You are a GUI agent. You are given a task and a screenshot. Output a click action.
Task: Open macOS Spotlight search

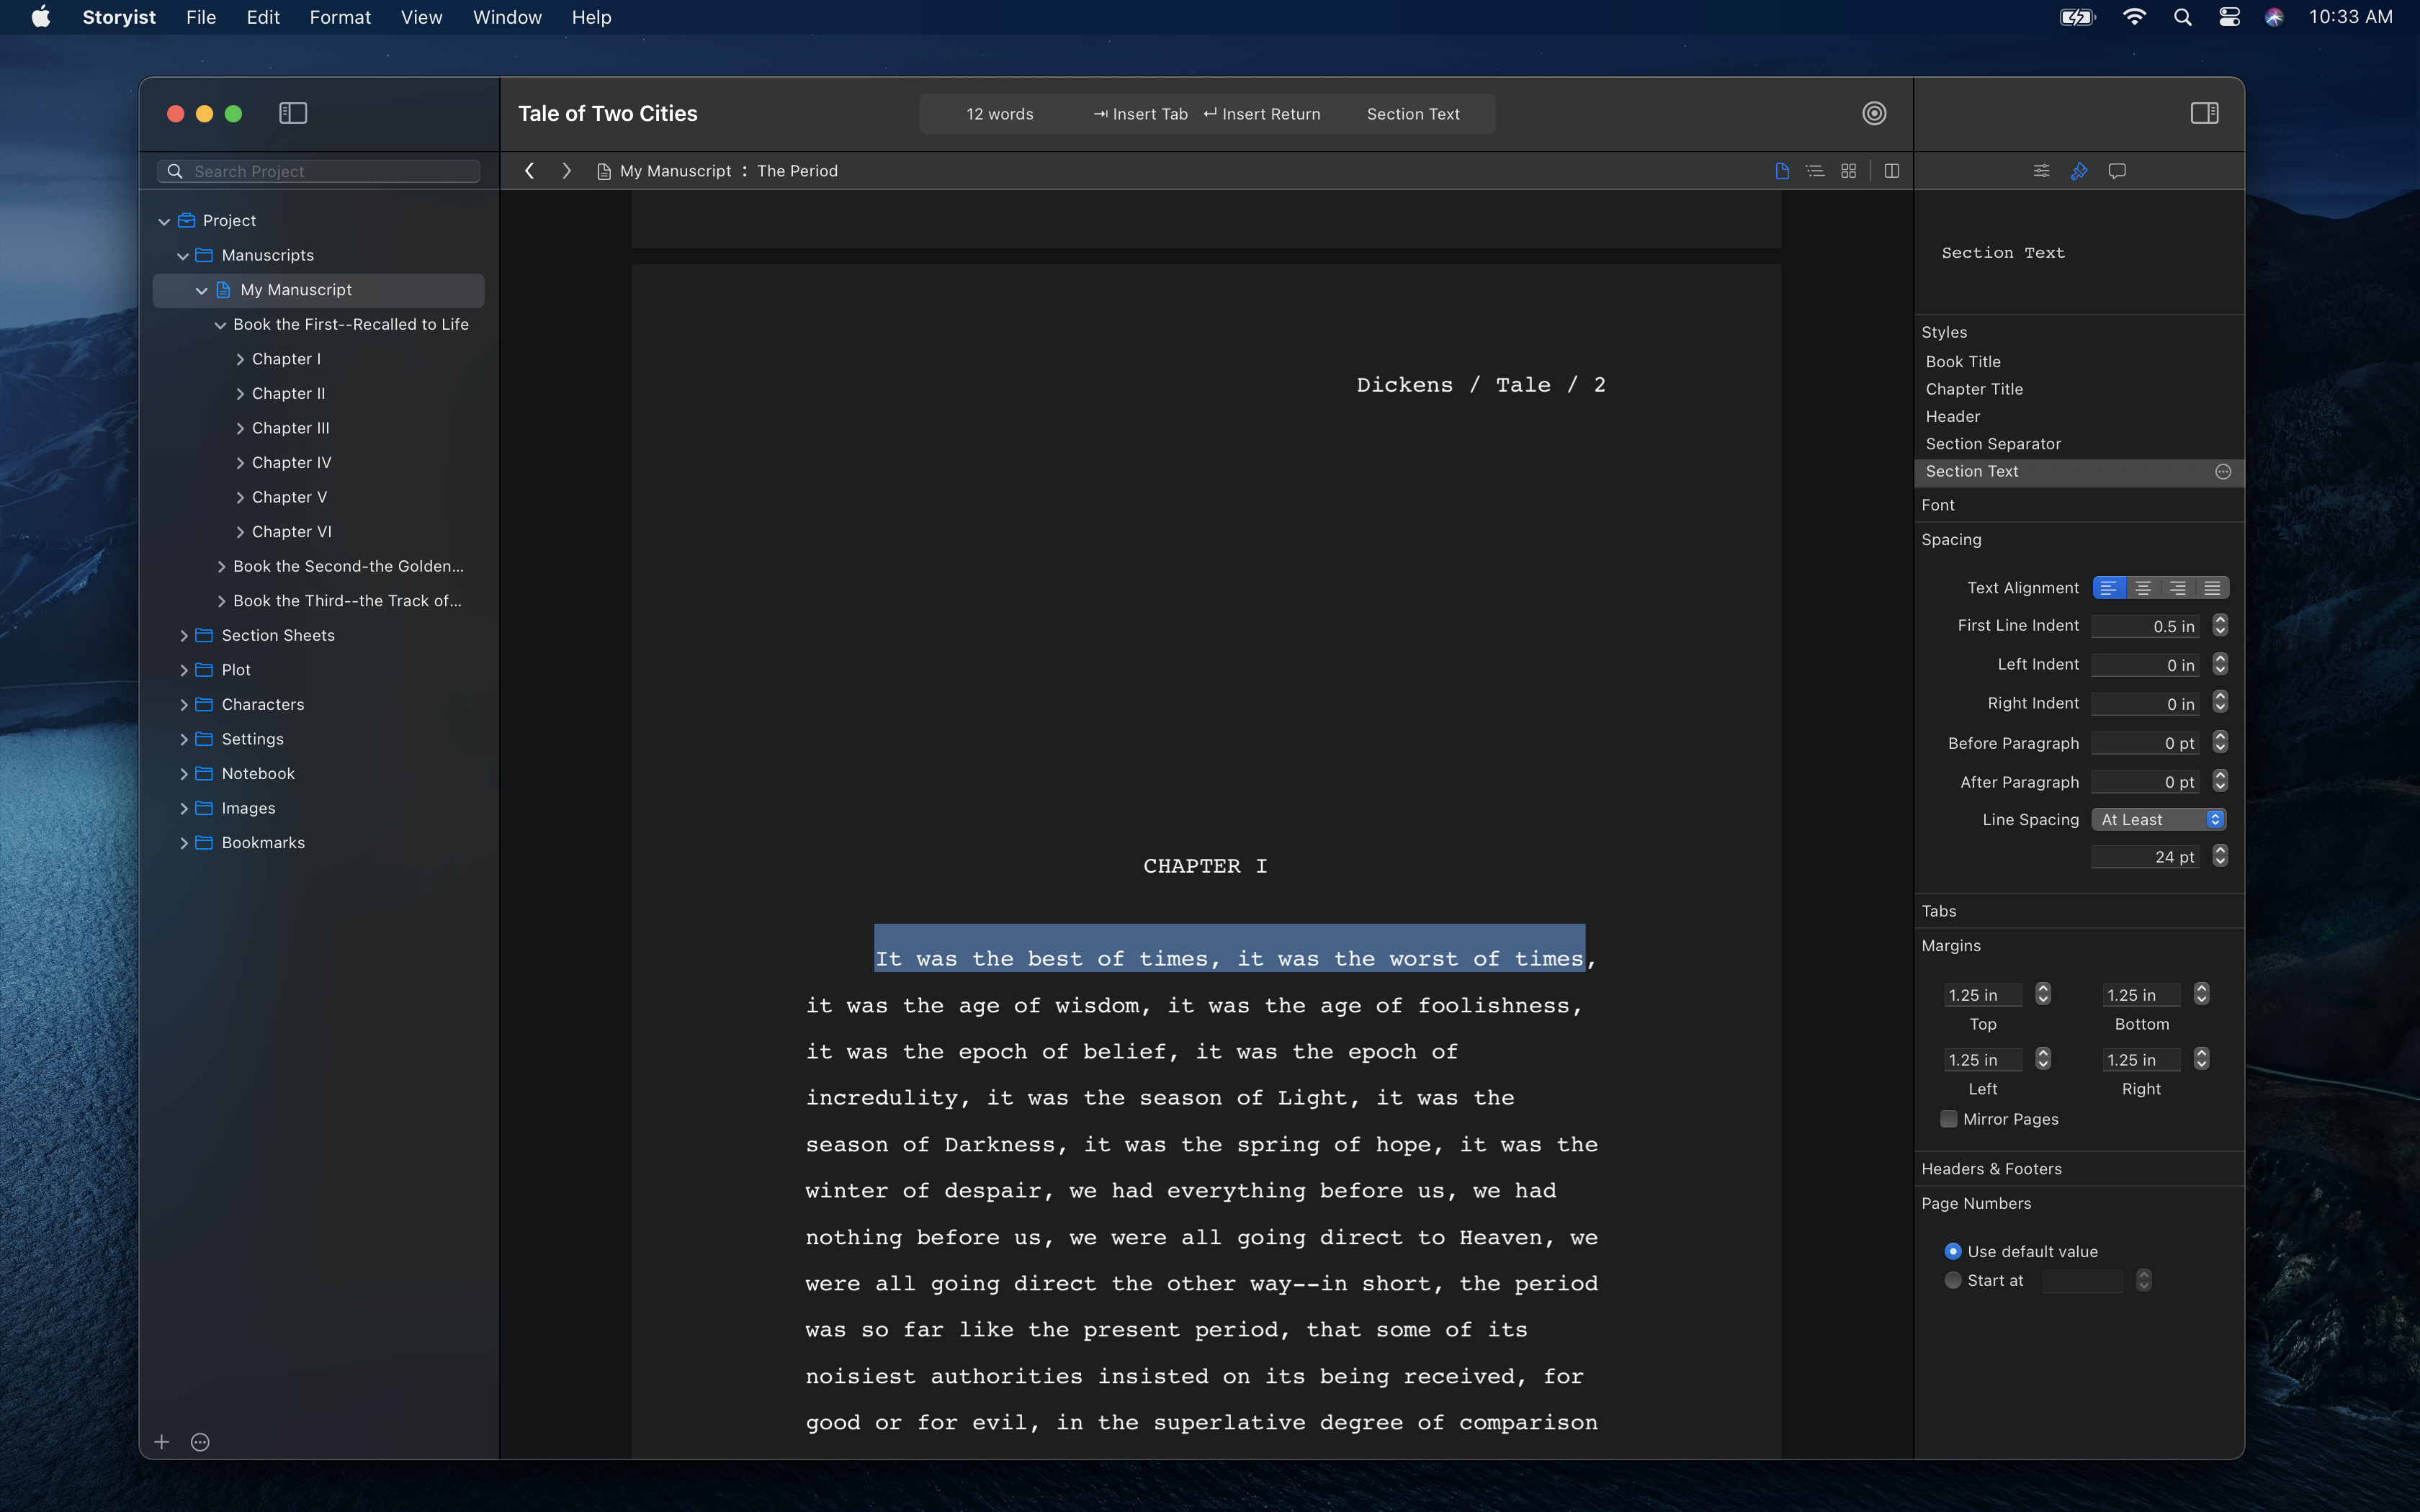tap(2182, 17)
